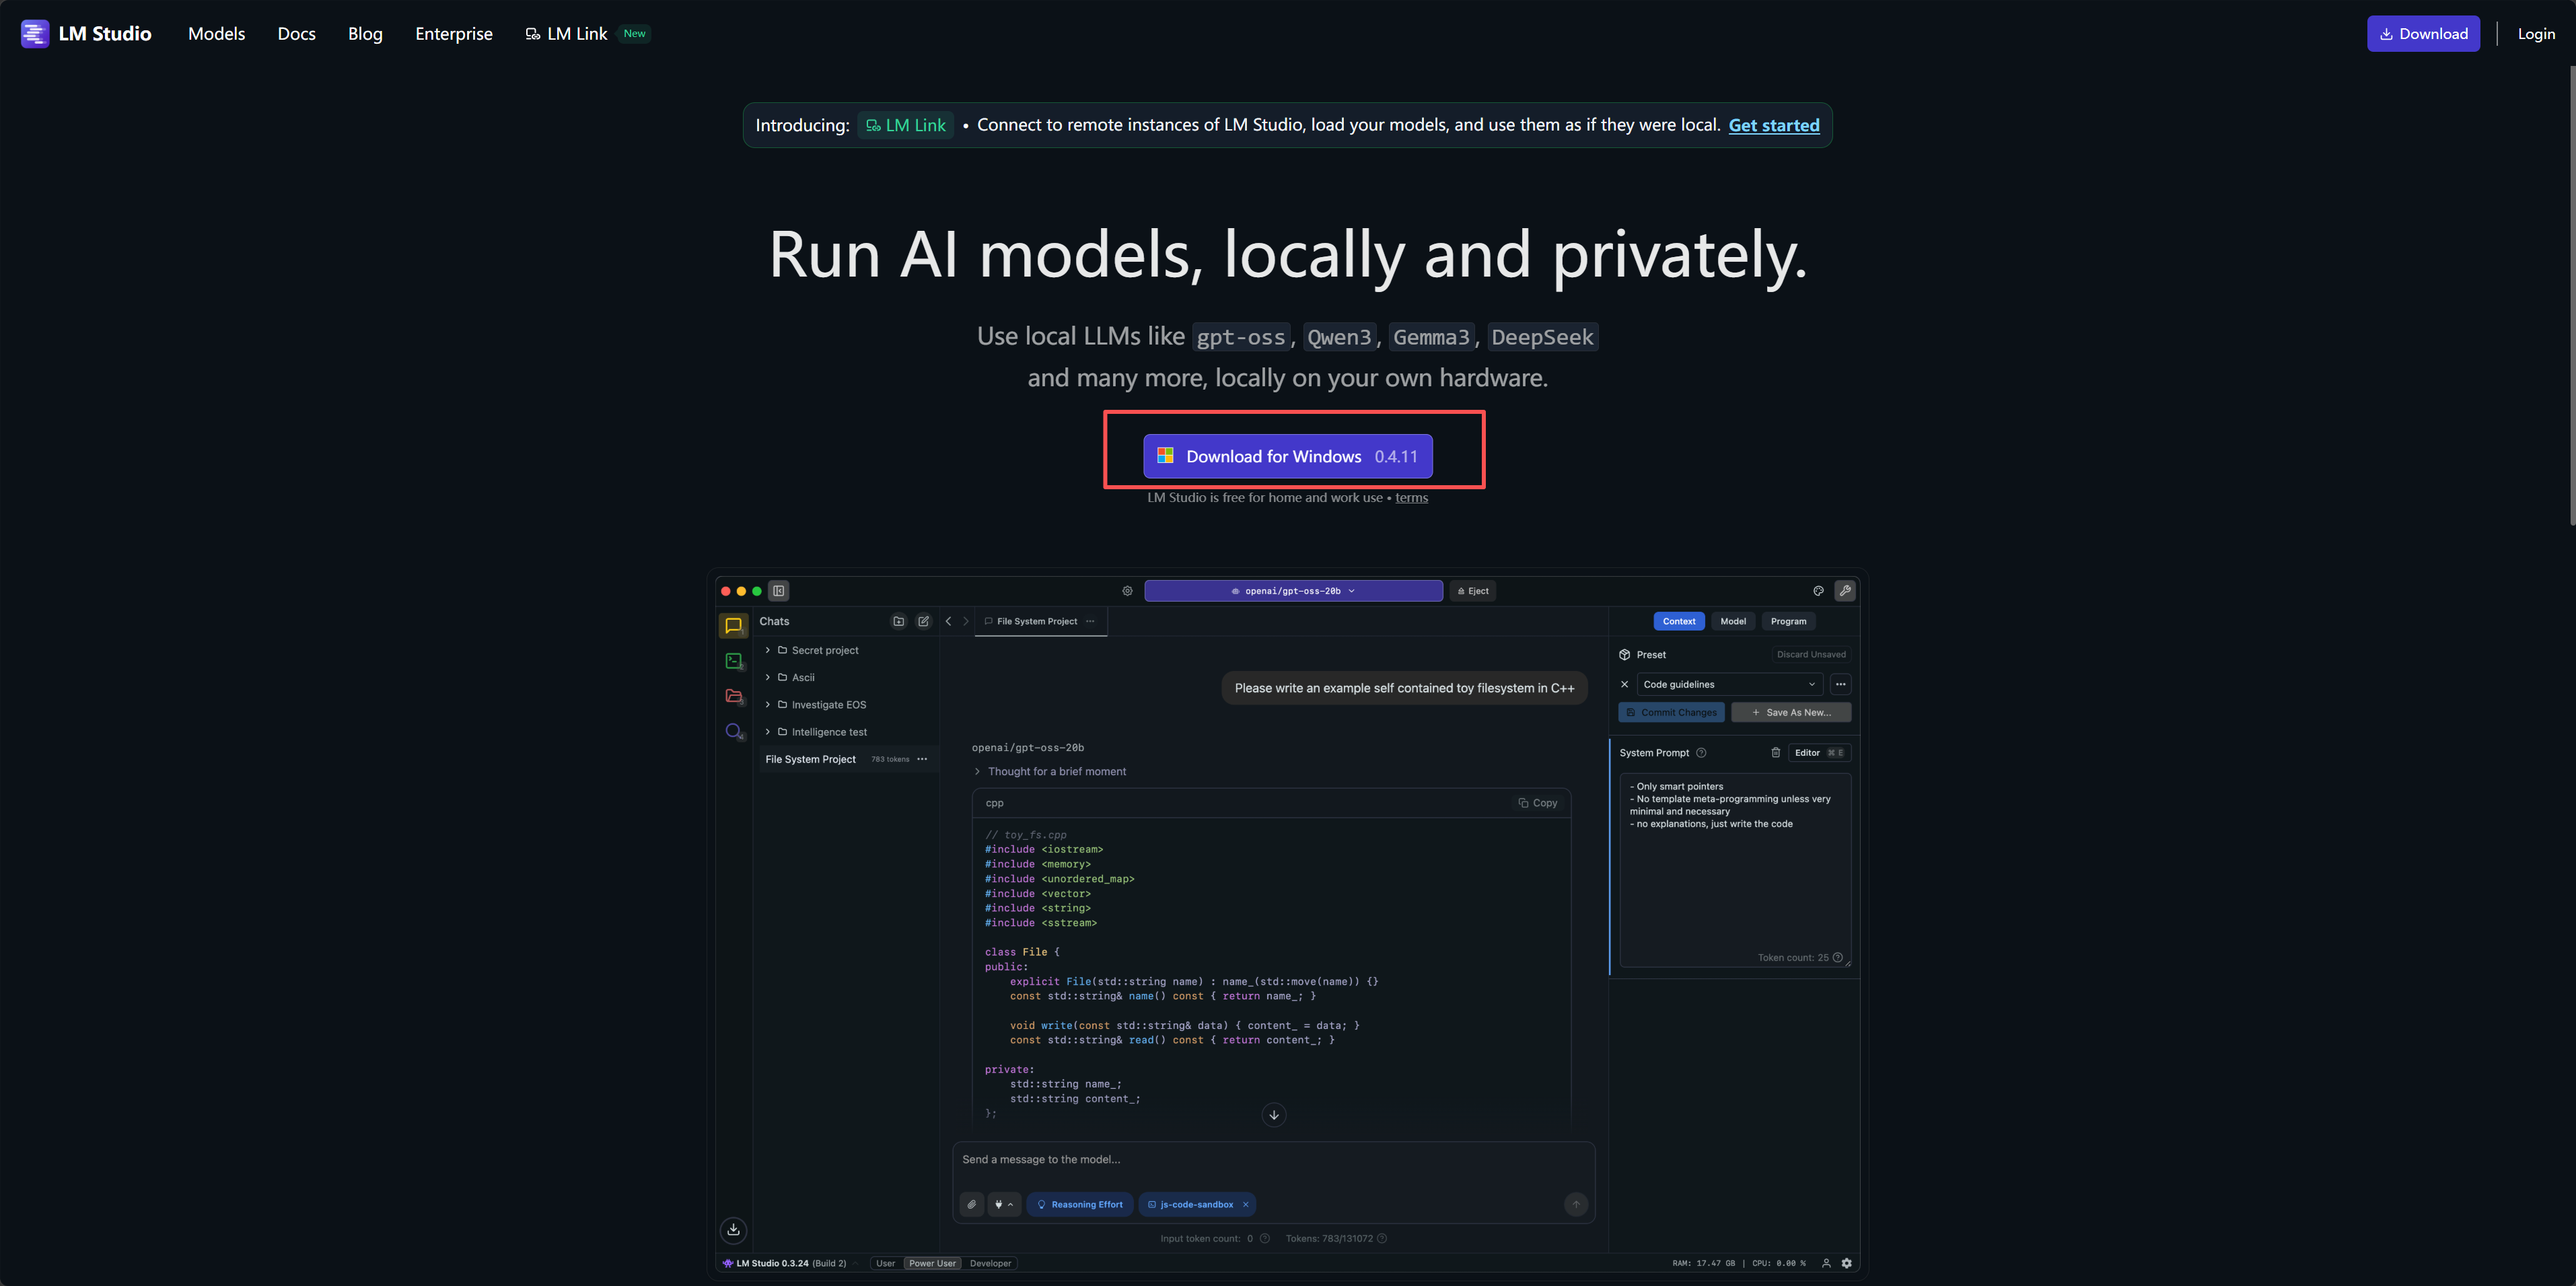Click the three dots on File System Project tab

click(x=1090, y=621)
